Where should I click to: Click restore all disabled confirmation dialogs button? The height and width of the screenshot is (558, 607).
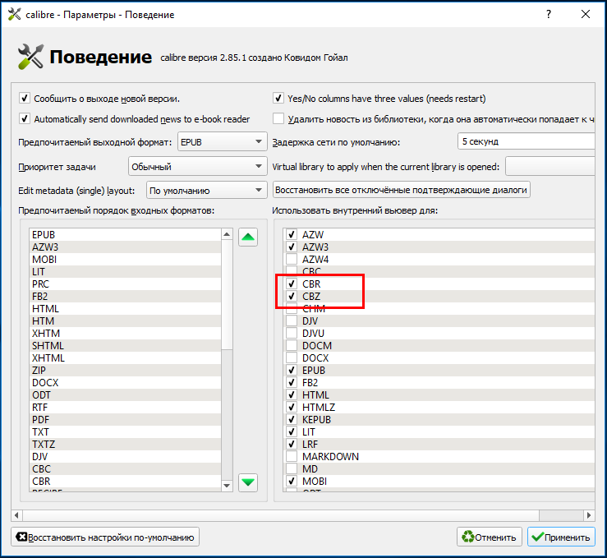pyautogui.click(x=401, y=190)
